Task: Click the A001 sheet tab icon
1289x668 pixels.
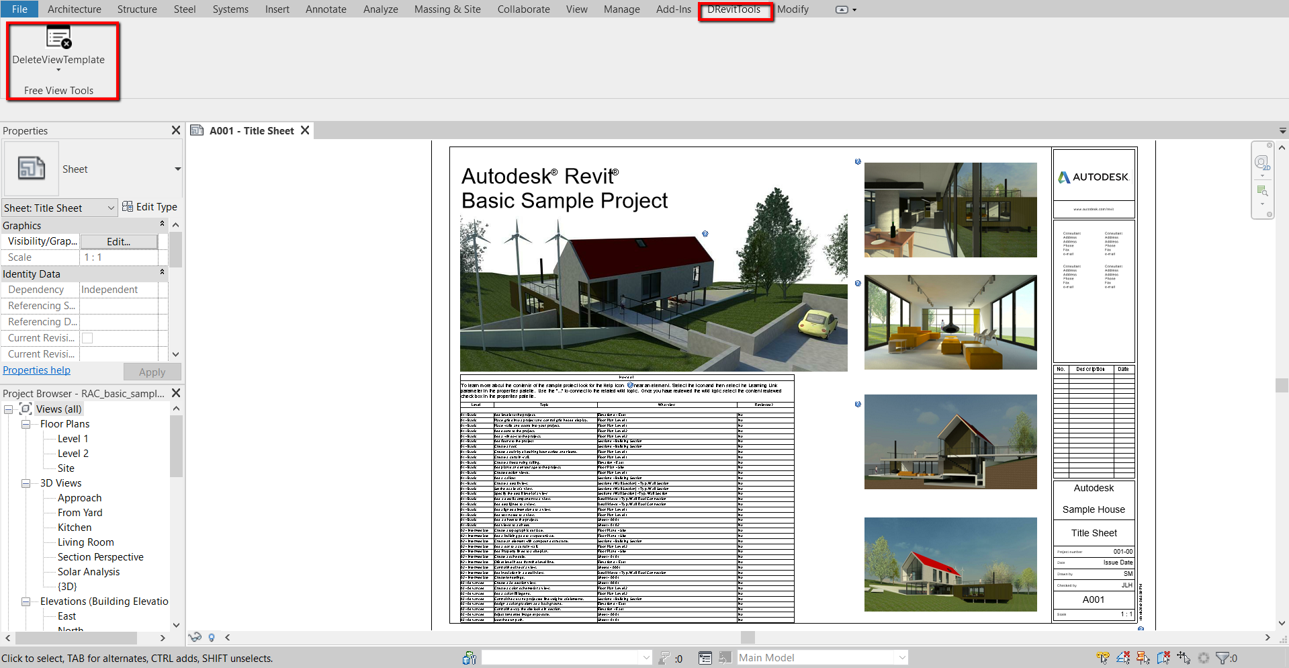Action: pyautogui.click(x=197, y=130)
